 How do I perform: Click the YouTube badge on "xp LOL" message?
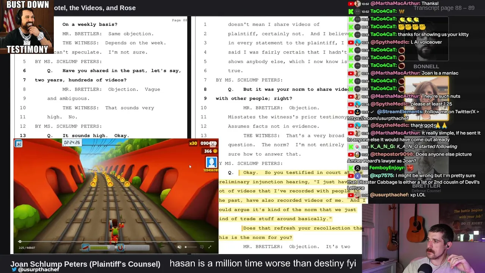(350, 195)
